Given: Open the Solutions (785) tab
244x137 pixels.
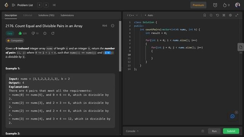Looking at the screenshot, I should click(x=46, y=15).
